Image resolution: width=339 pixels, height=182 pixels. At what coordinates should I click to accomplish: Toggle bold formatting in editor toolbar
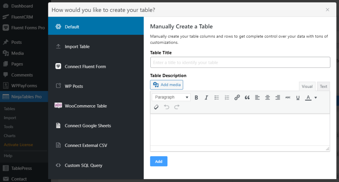[196, 97]
